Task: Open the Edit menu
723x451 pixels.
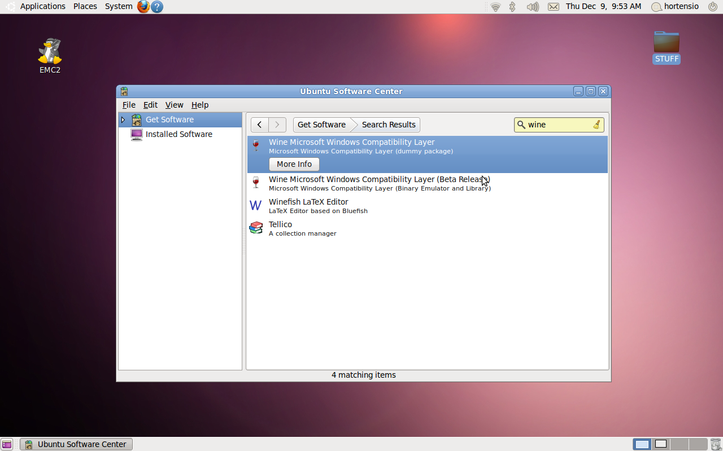Action: point(150,105)
